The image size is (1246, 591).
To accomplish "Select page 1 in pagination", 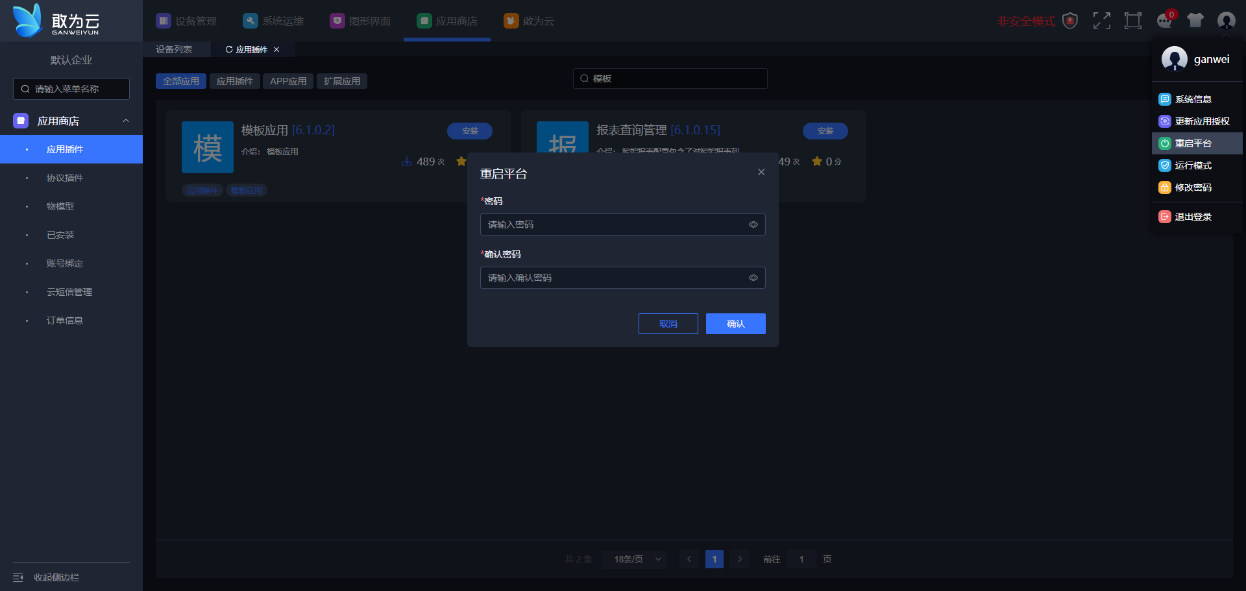I will point(715,559).
